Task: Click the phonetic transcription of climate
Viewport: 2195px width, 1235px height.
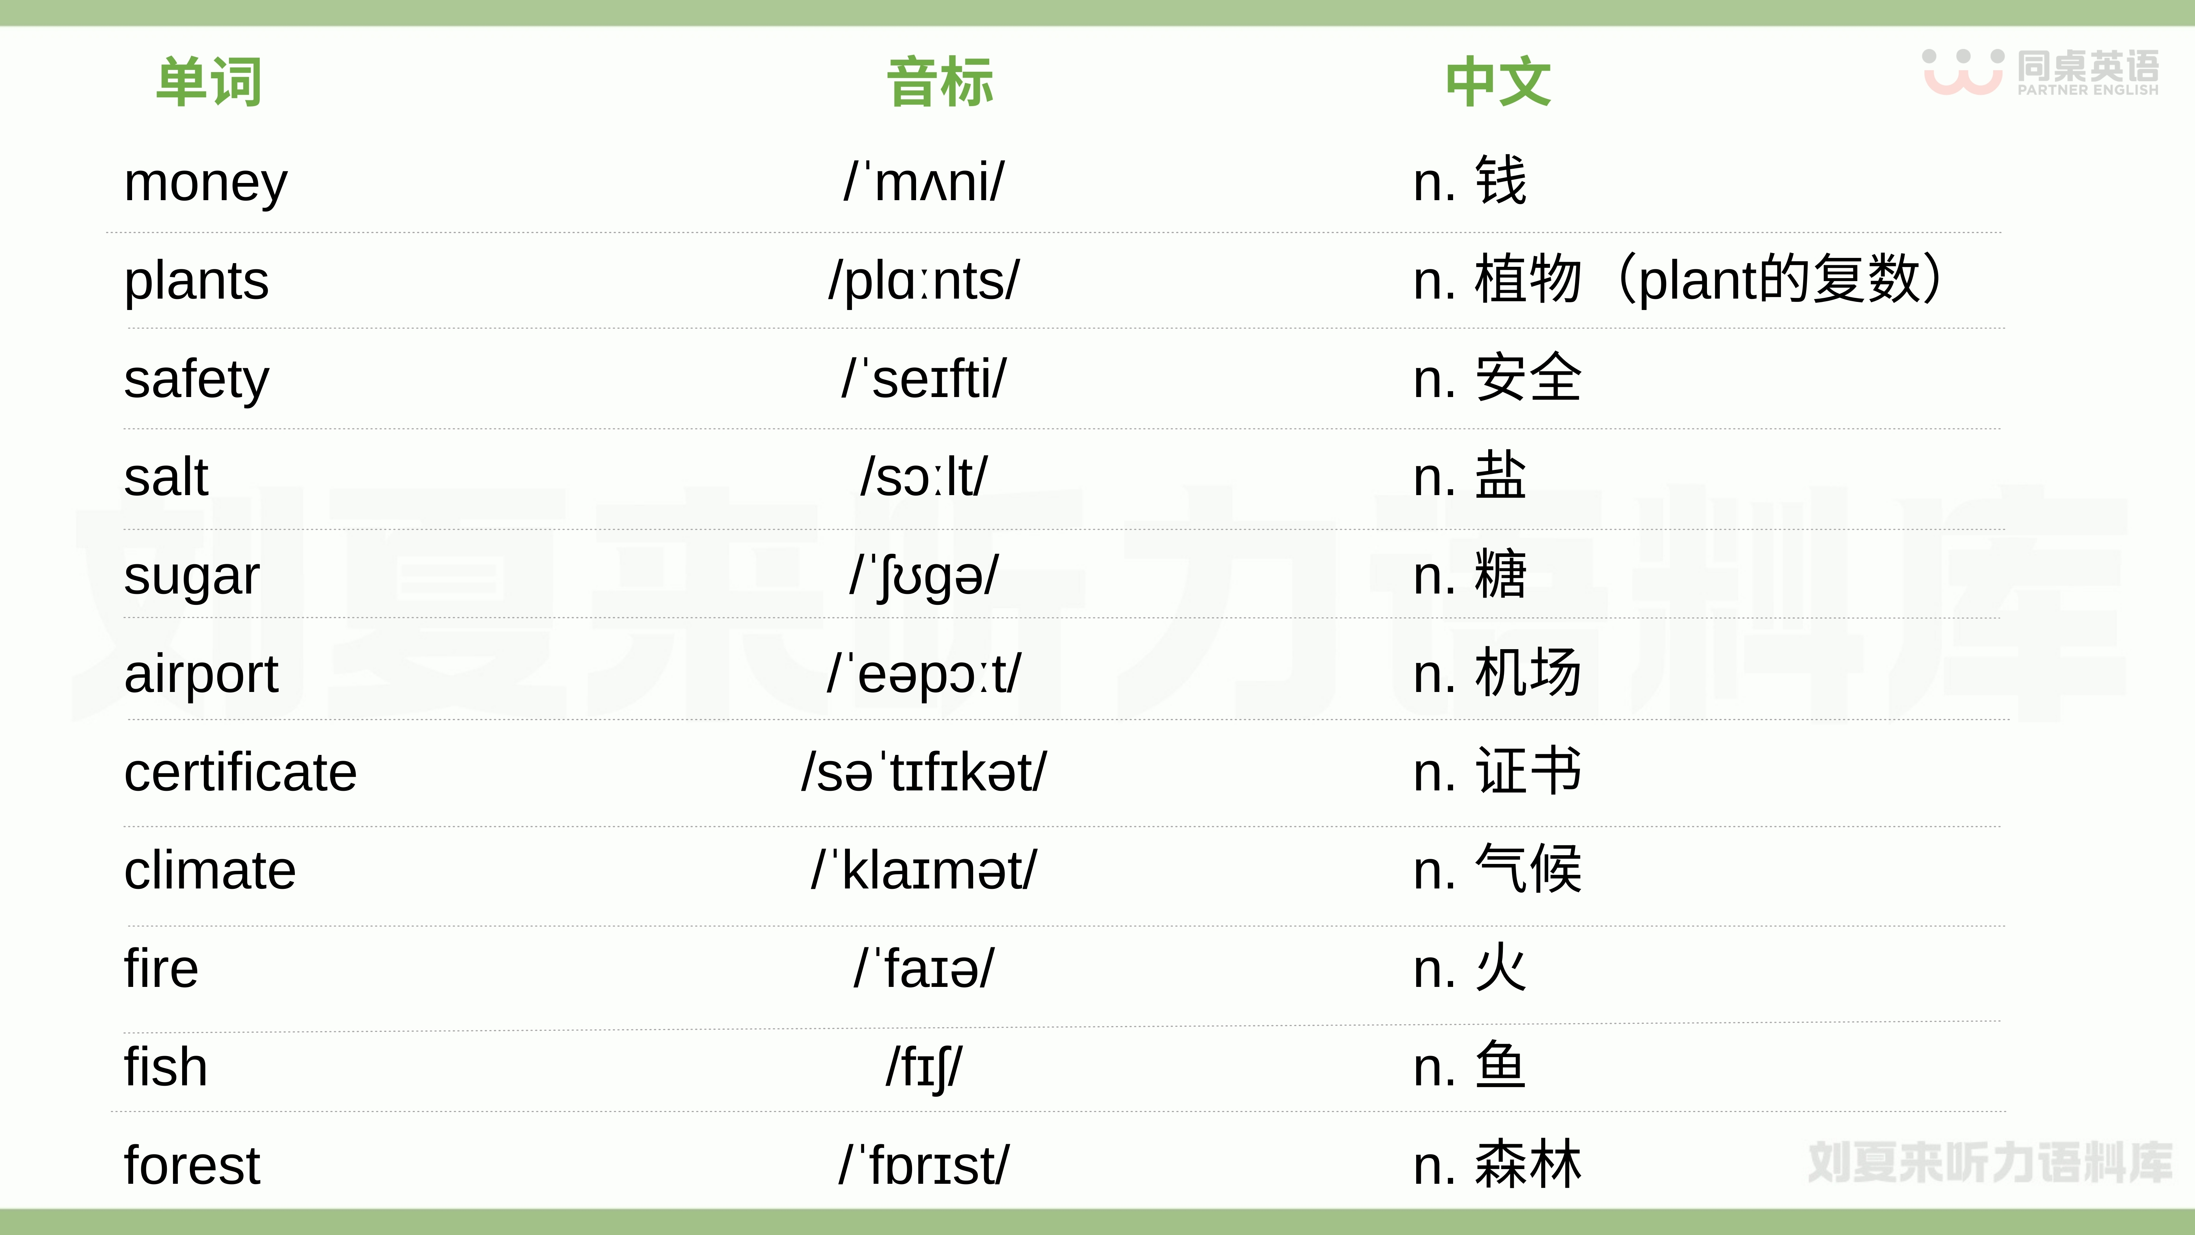Action: click(x=924, y=870)
